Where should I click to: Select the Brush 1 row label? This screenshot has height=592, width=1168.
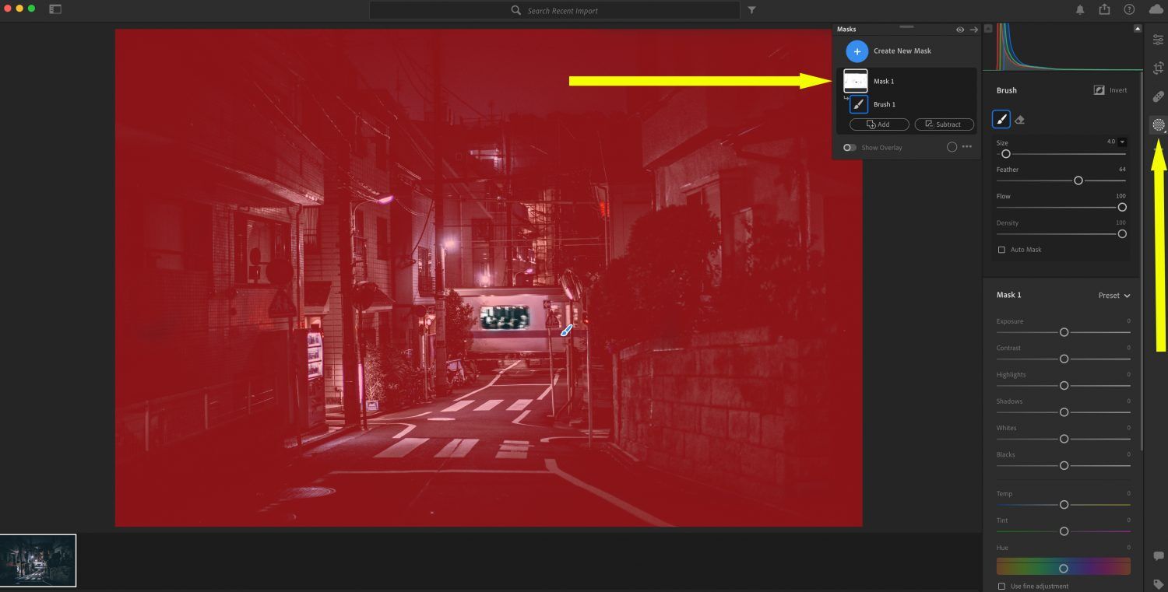885,104
